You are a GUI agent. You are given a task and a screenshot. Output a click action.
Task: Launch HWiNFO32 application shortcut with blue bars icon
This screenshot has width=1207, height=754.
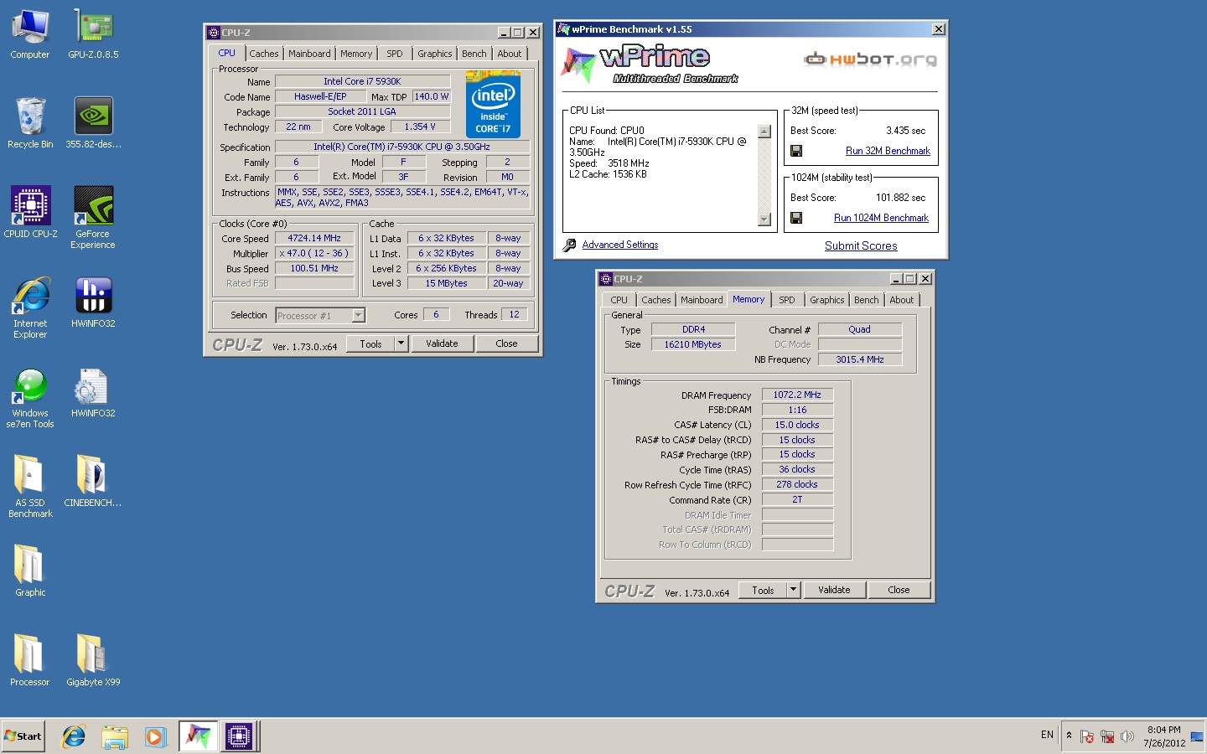click(x=93, y=302)
